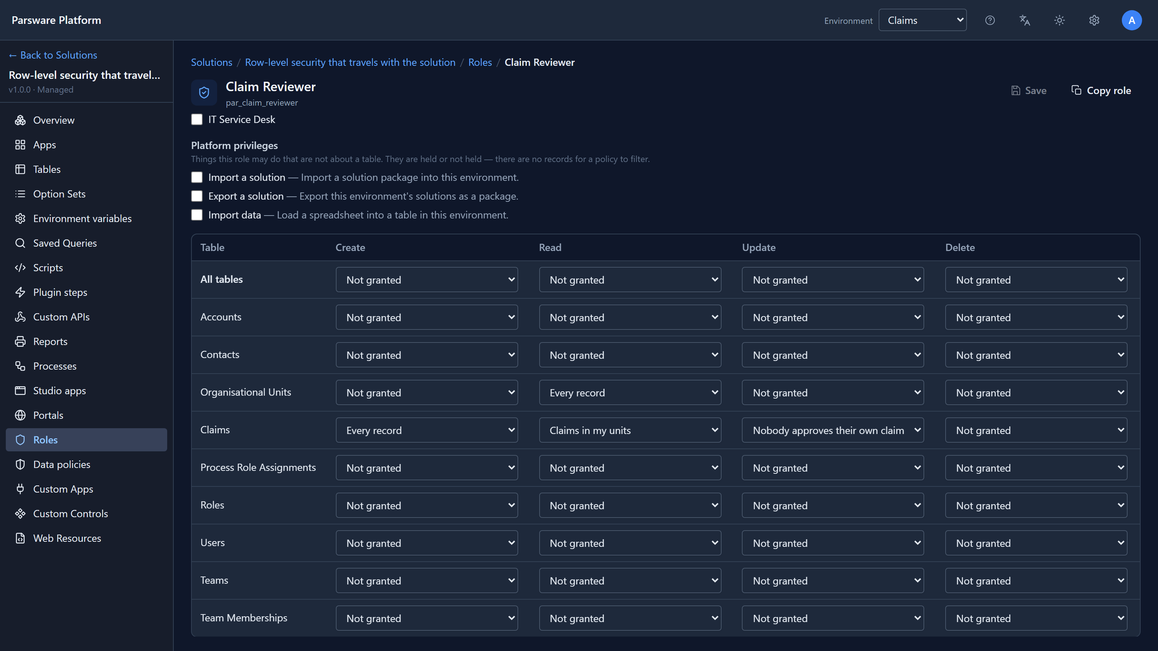
Task: Follow Back to Solutions link
Action: 53,55
